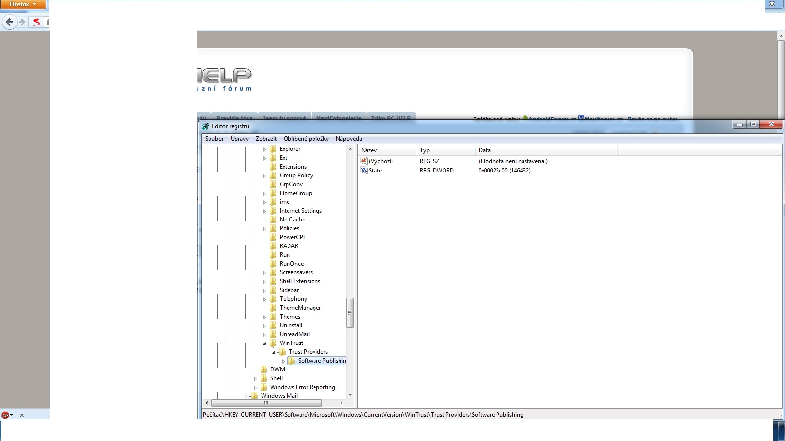Screen dimensions: 785x441
Task: Click the Telephony folder icon
Action: [x=273, y=299]
